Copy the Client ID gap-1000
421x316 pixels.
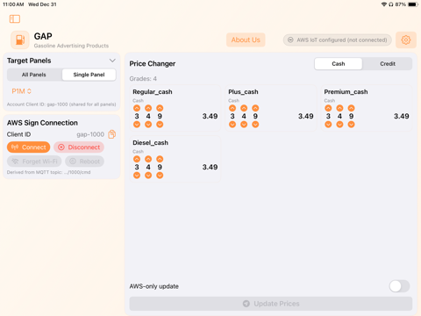click(x=112, y=134)
